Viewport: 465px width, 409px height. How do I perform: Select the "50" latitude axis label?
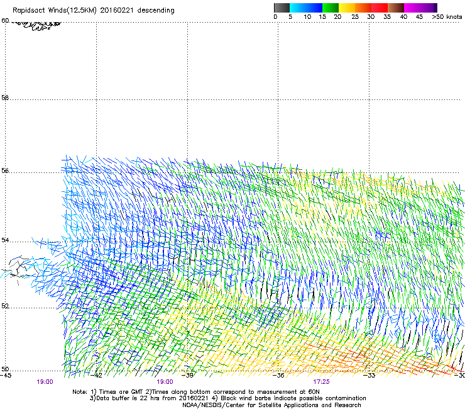point(5,369)
